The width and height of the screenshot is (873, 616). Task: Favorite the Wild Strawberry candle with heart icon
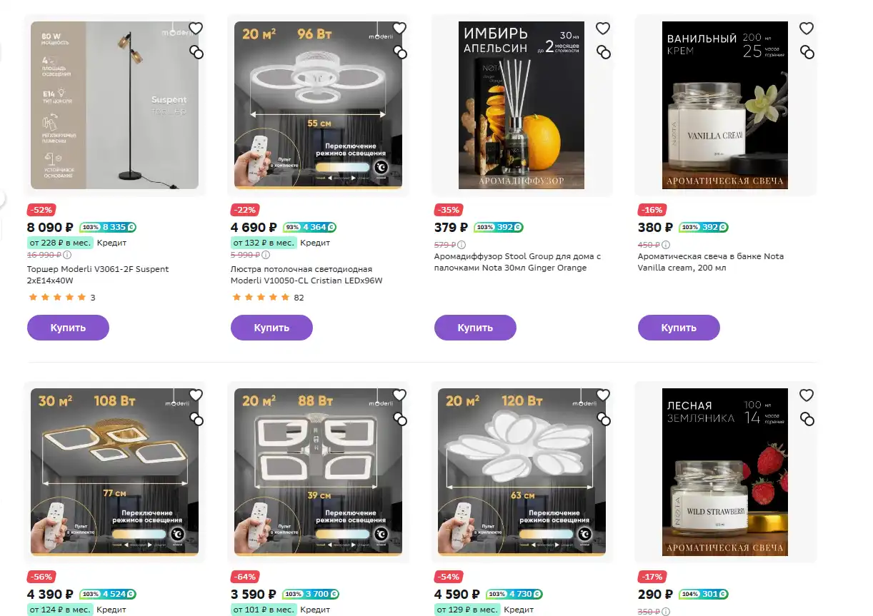click(x=807, y=395)
